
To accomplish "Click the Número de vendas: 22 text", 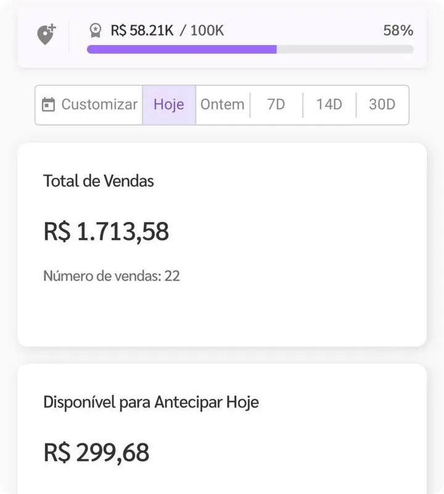I will [112, 276].
